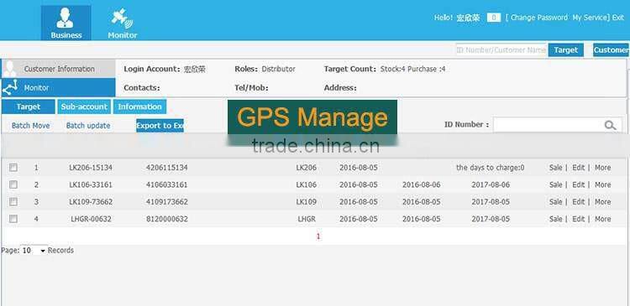Click the Customer search button
Image resolution: width=630 pixels, height=306 pixels.
click(612, 50)
